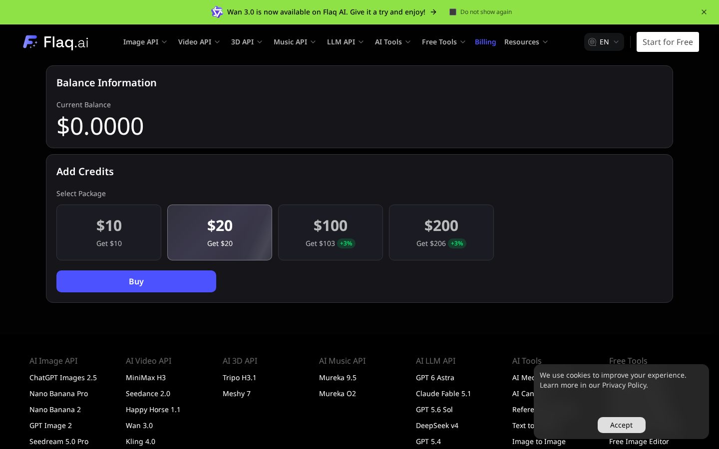Open the Free Image Editor link
The width and height of the screenshot is (719, 449).
pos(639,442)
